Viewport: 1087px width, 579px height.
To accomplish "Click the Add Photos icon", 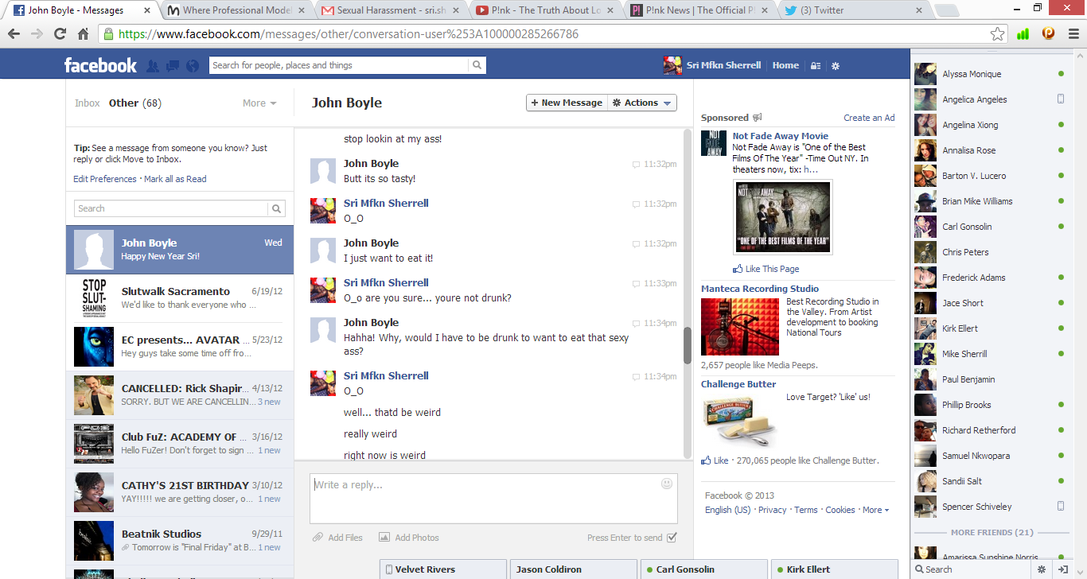I will tap(384, 538).
